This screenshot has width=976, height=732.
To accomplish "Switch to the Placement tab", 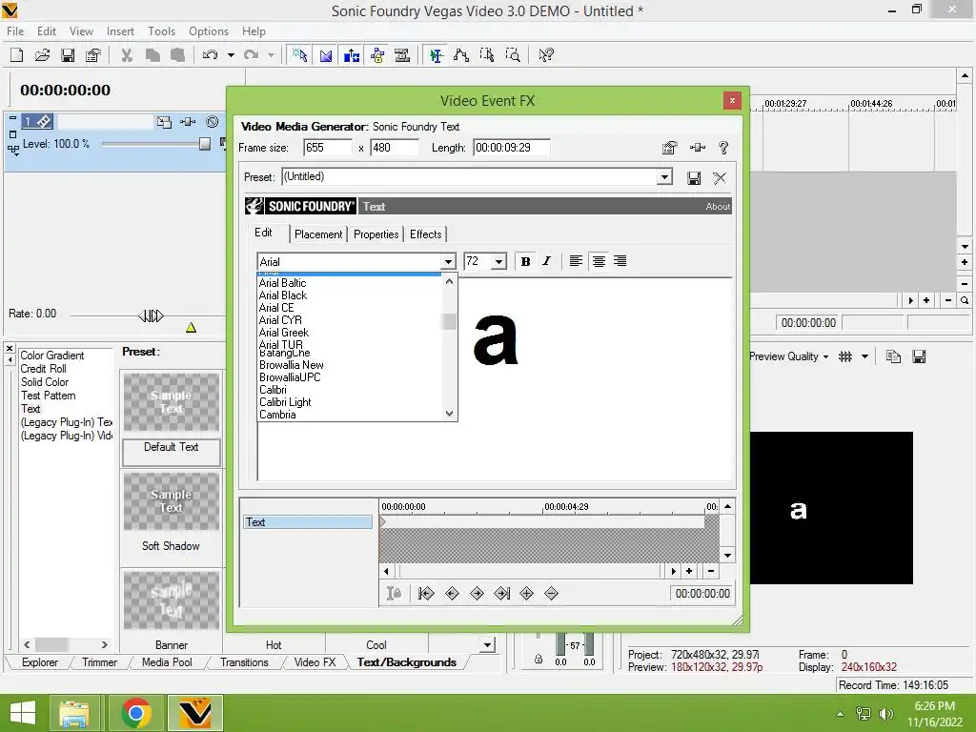I will pyautogui.click(x=318, y=234).
